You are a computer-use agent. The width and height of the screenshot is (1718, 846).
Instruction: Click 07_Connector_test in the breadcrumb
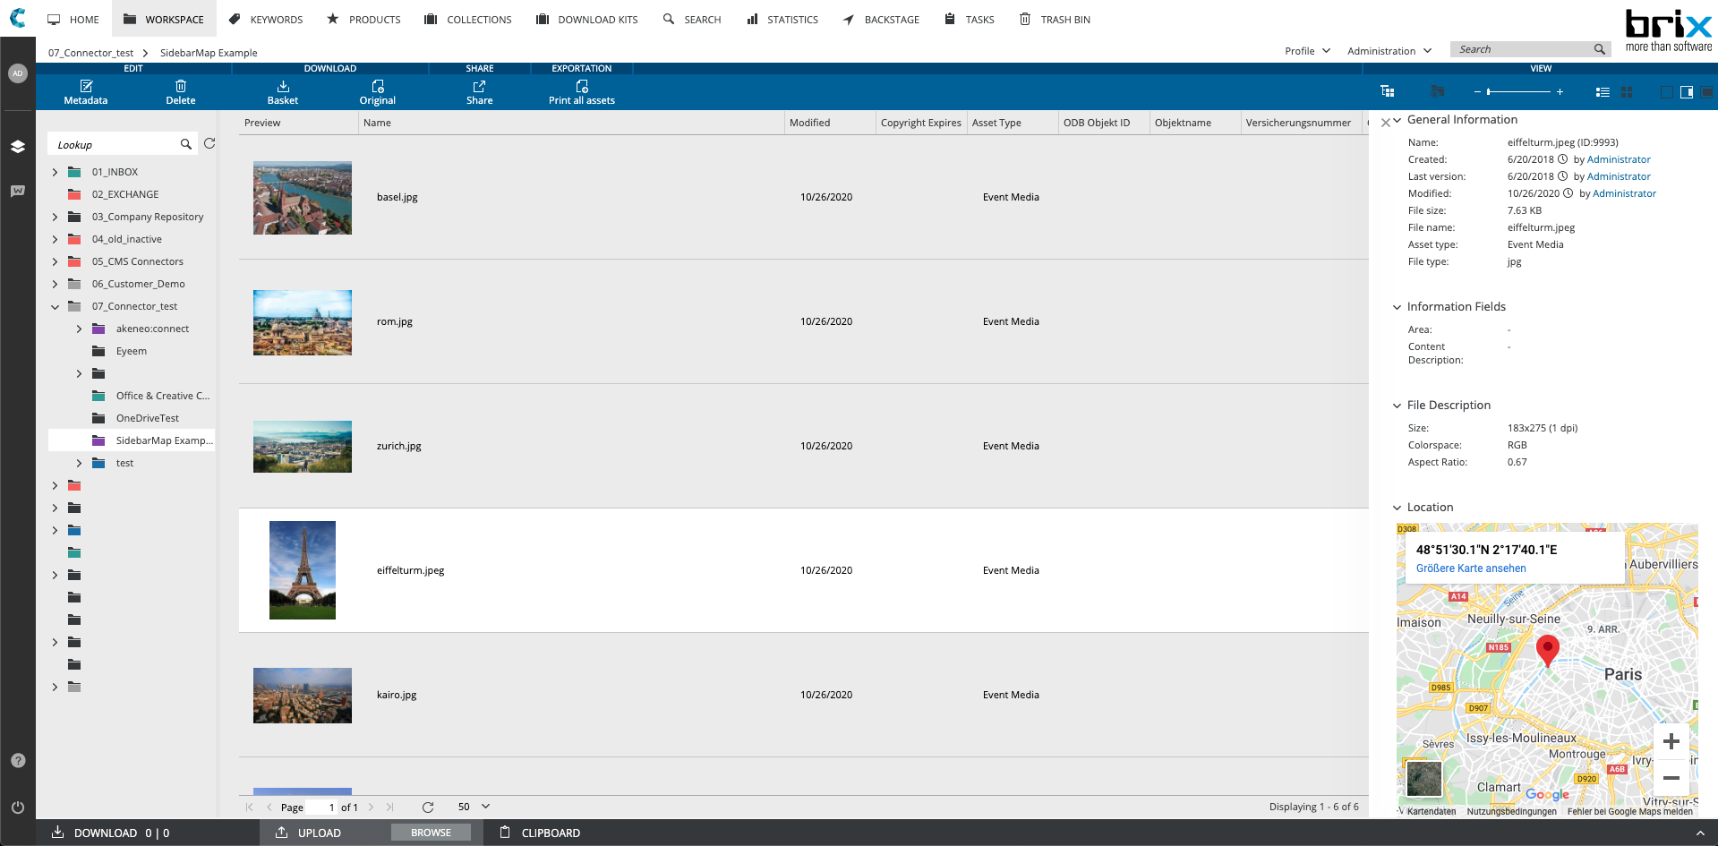click(x=90, y=53)
